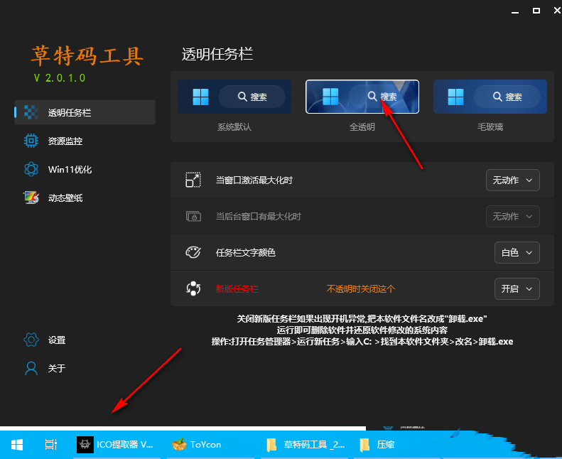
Task: Open the 草特码工具 folder taskbar item
Action: pos(304,445)
